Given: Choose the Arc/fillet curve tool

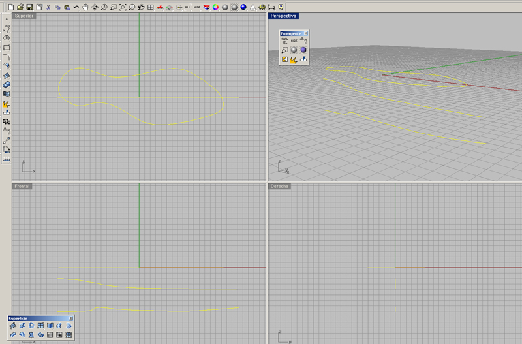Looking at the screenshot, I should [7, 57].
